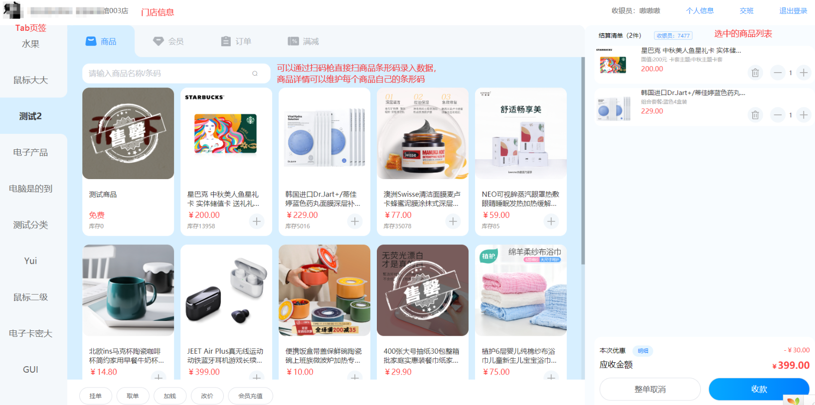Open 明细 discount details tag
The width and height of the screenshot is (815, 405).
(x=643, y=351)
